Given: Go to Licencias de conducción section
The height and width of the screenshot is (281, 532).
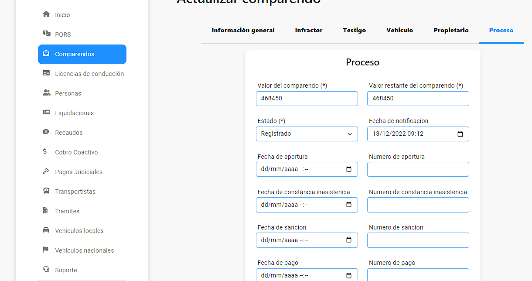Looking at the screenshot, I should tap(82, 74).
